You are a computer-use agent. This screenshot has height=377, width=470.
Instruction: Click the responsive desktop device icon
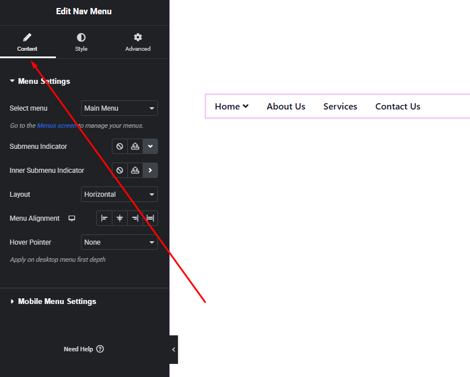pos(72,218)
